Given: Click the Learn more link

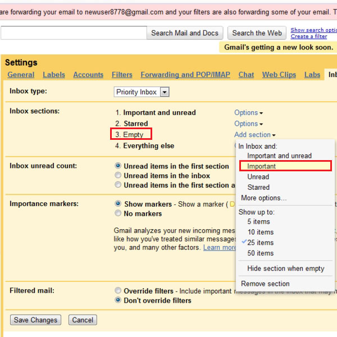Looking at the screenshot, I should [x=220, y=248].
